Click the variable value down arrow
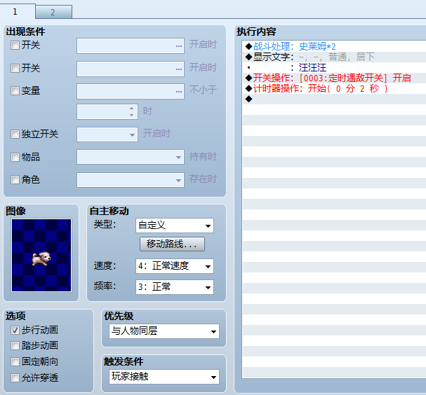 (132, 115)
